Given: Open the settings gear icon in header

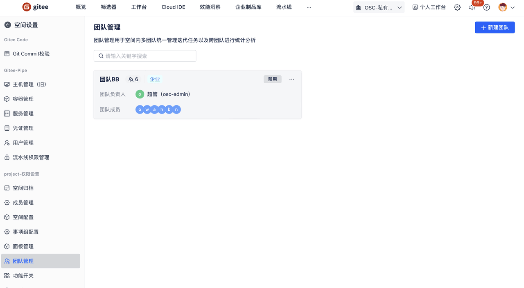Looking at the screenshot, I should click(x=457, y=7).
